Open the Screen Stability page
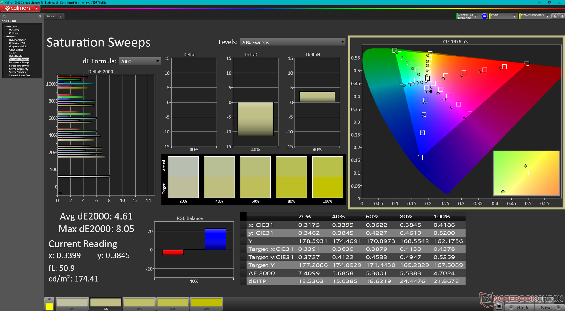565x311 pixels. pyautogui.click(x=17, y=72)
